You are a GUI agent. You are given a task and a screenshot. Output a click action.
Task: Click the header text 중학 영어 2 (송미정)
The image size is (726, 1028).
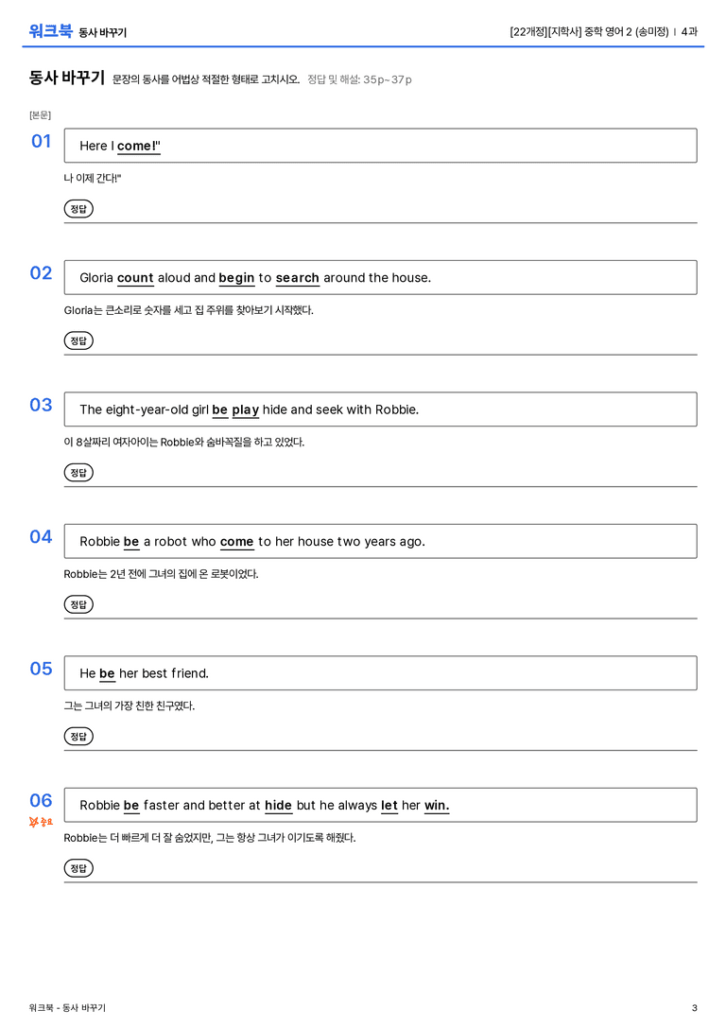(x=626, y=31)
